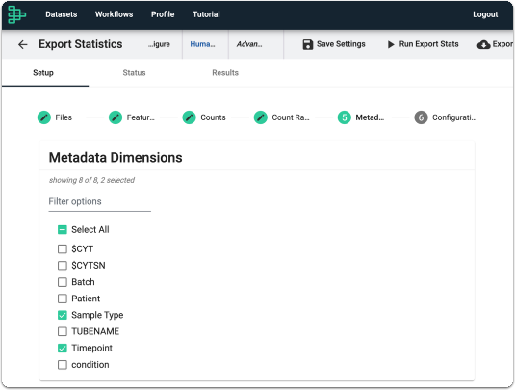Click the Counts step pencil icon
The width and height of the screenshot is (515, 390).
click(190, 117)
